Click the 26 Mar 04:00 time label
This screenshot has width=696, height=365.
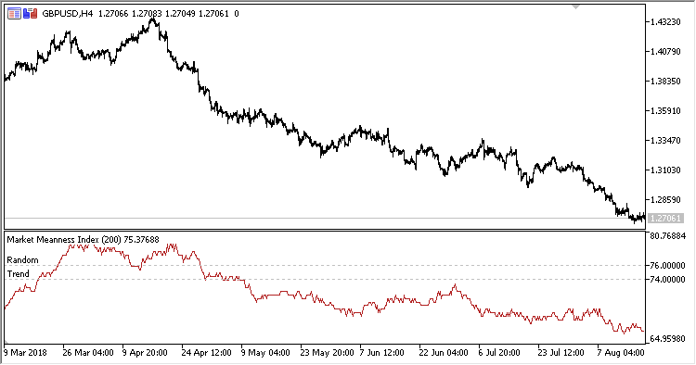(x=88, y=353)
